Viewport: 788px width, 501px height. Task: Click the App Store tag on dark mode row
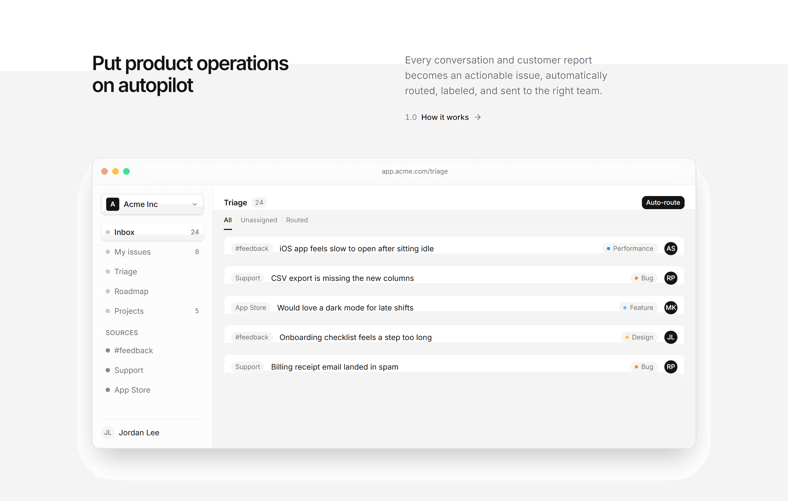tap(250, 307)
